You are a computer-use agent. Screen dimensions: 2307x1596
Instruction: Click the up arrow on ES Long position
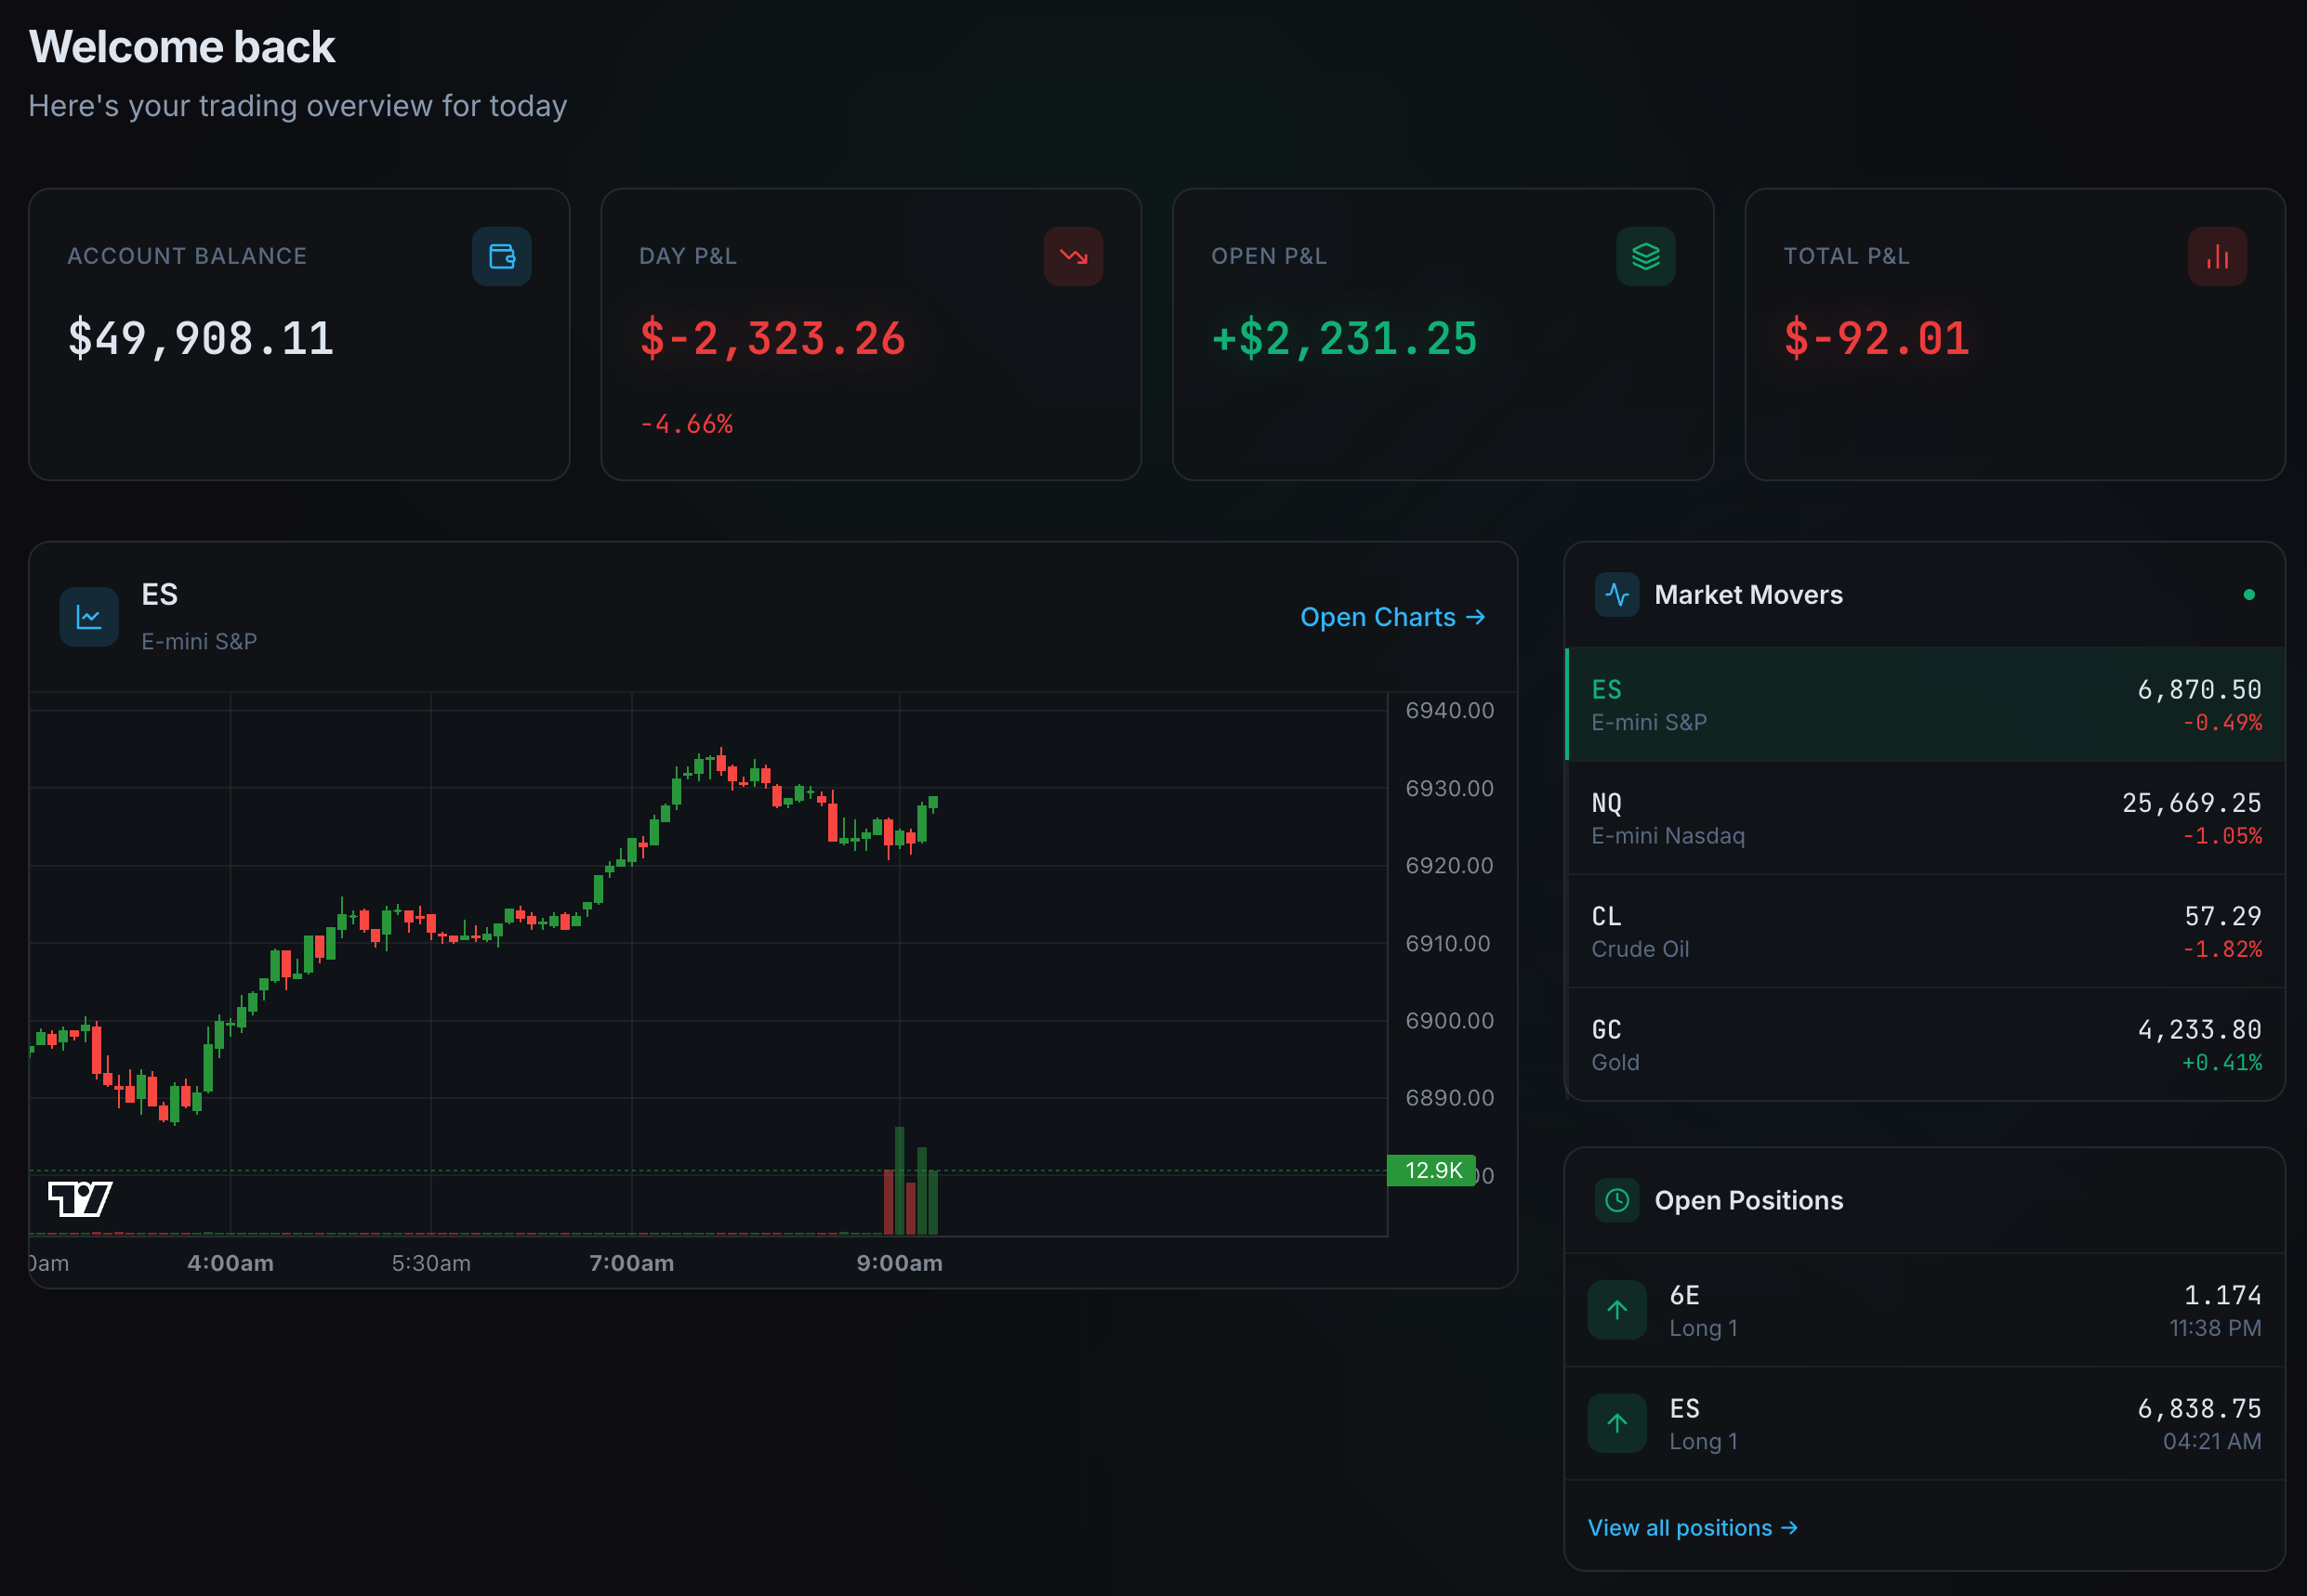click(x=1616, y=1422)
